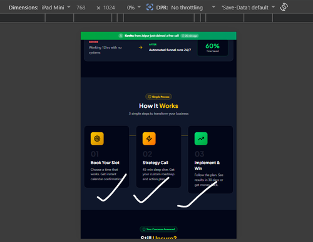Click '3 simple steps to transform your business'
313x242 pixels.
coord(158,114)
